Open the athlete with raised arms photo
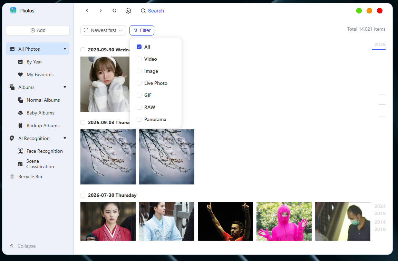This screenshot has height=261, width=398. 225,221
